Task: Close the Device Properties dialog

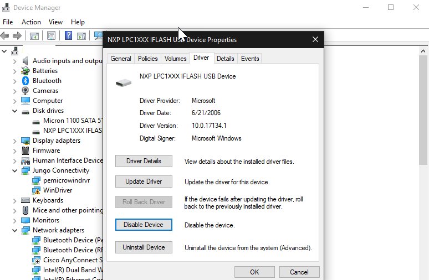Action: pyautogui.click(x=315, y=39)
